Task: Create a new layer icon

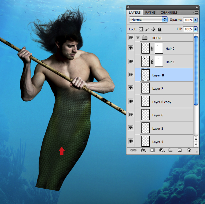Action: coord(180,150)
